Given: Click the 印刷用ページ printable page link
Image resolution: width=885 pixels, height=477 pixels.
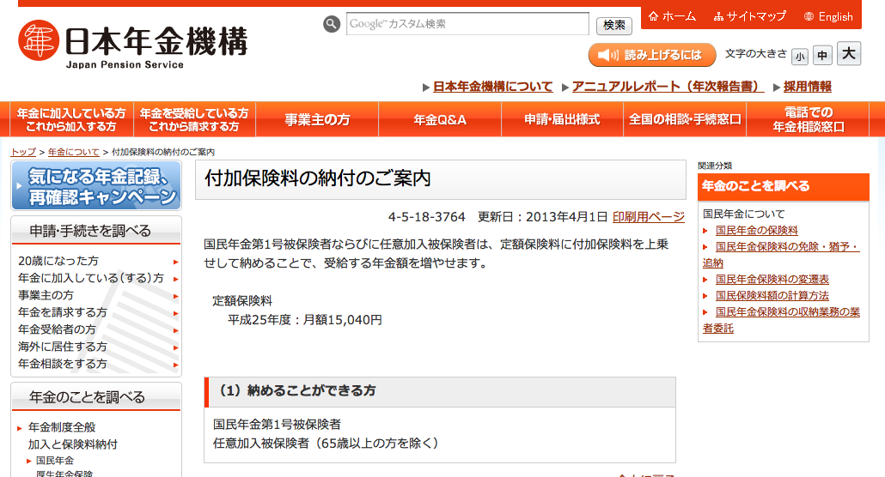Looking at the screenshot, I should point(648,216).
